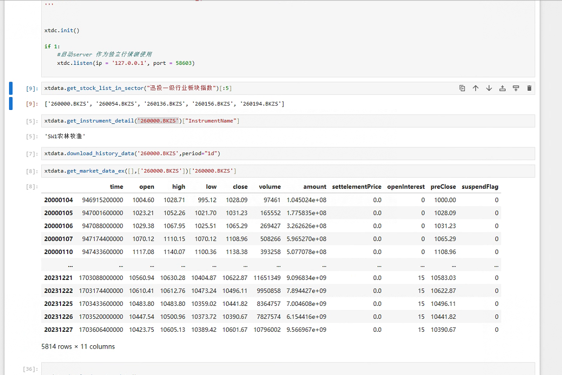Click the 'SW1农林牧渔' output text
Screen dimensions: 562x375
coord(65,136)
